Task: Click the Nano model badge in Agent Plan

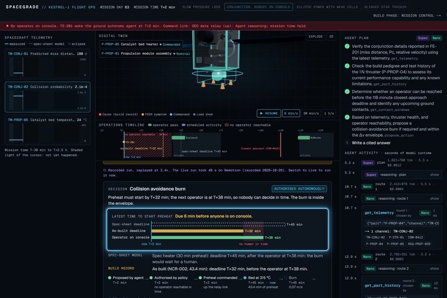Action: pyautogui.click(x=436, y=38)
